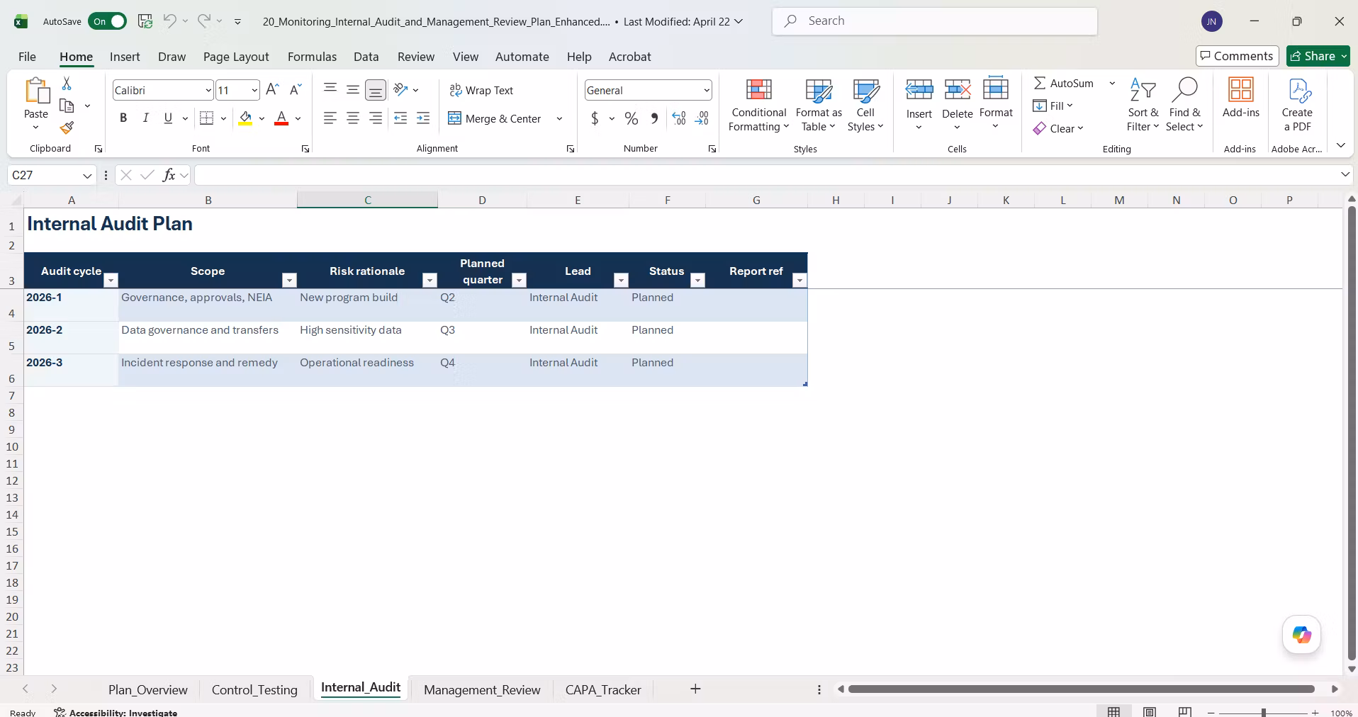Expand the Name Box dropdown
Viewport: 1358px width, 717px height.
pyautogui.click(x=87, y=175)
